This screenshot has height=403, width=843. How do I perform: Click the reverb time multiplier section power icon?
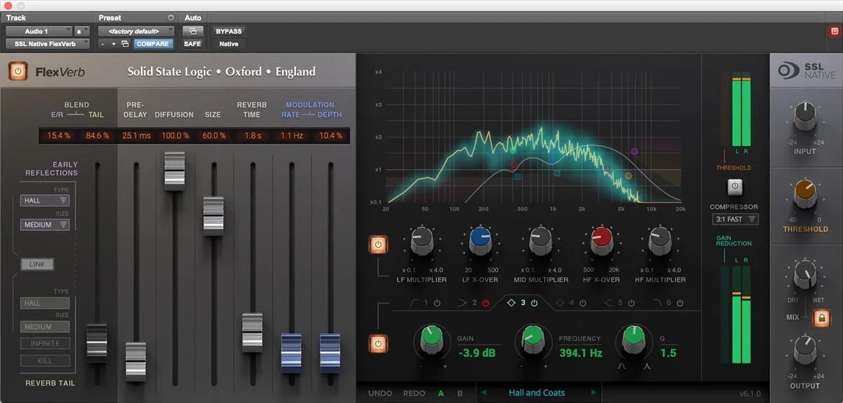coord(378,245)
